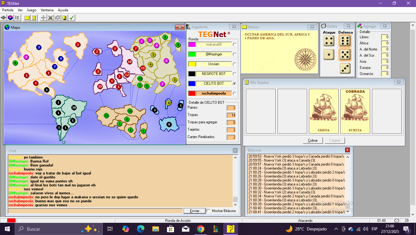Click the plug connect toolbar icon
Image resolution: width=416 pixels, height=235 pixels.
pyautogui.click(x=4, y=18)
